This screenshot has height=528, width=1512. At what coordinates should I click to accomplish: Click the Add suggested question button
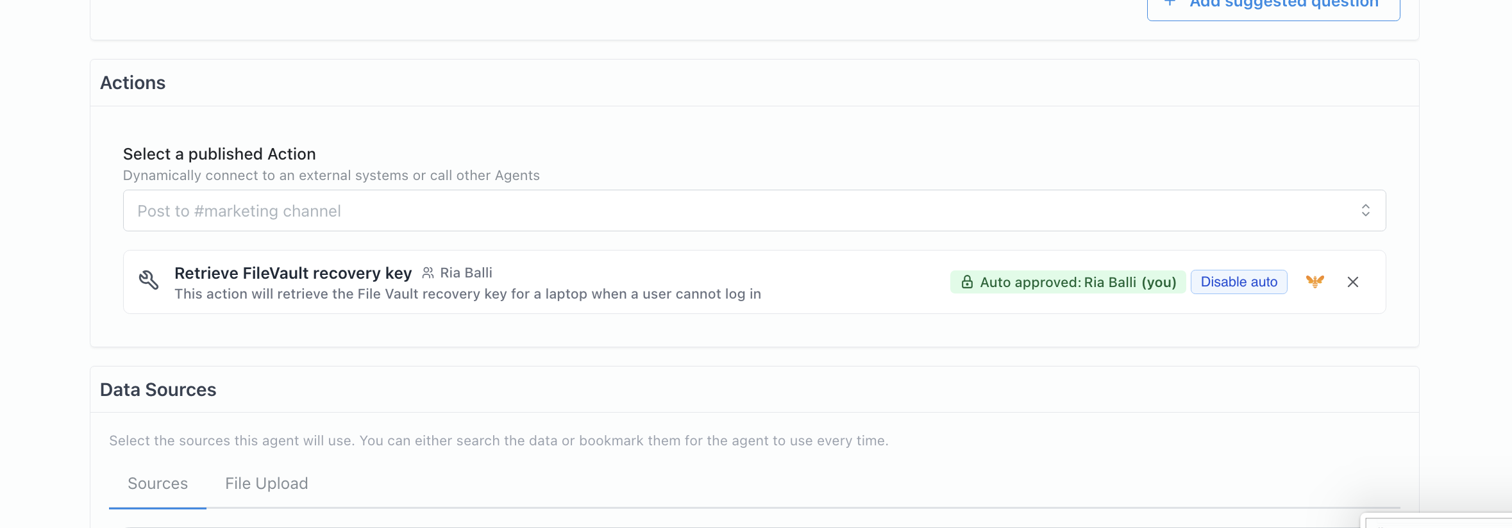tap(1273, 6)
